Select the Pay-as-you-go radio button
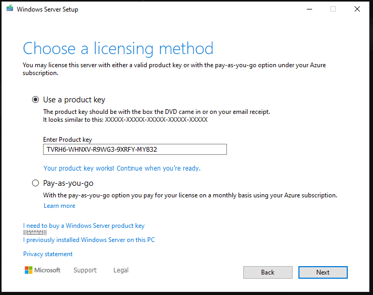The height and width of the screenshot is (295, 373). point(35,183)
